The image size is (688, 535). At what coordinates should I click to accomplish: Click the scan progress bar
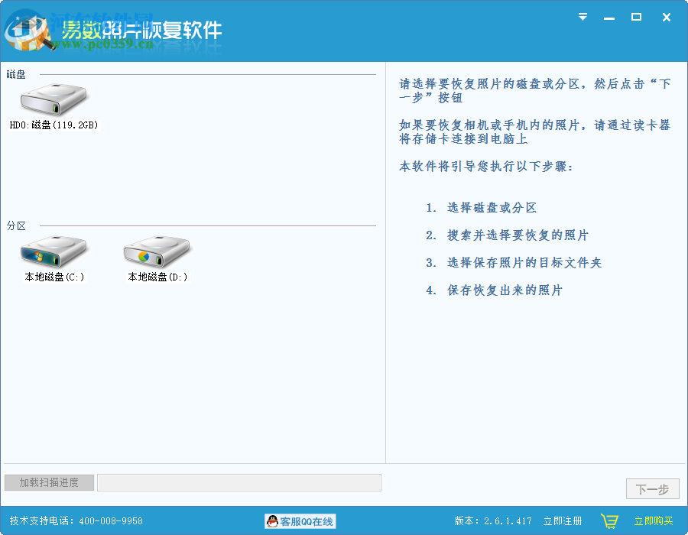tap(239, 482)
